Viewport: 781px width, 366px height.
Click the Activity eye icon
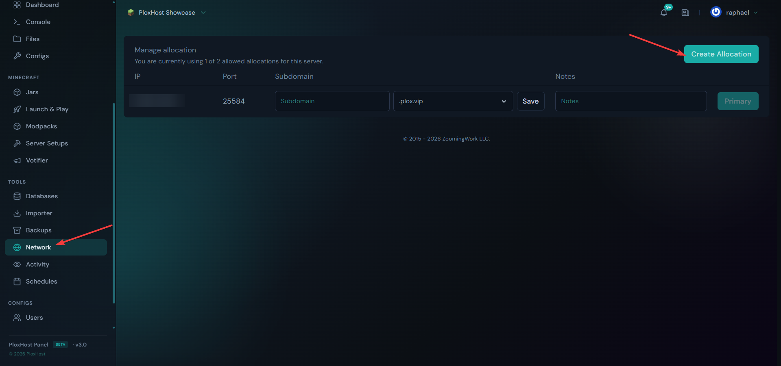(x=17, y=264)
